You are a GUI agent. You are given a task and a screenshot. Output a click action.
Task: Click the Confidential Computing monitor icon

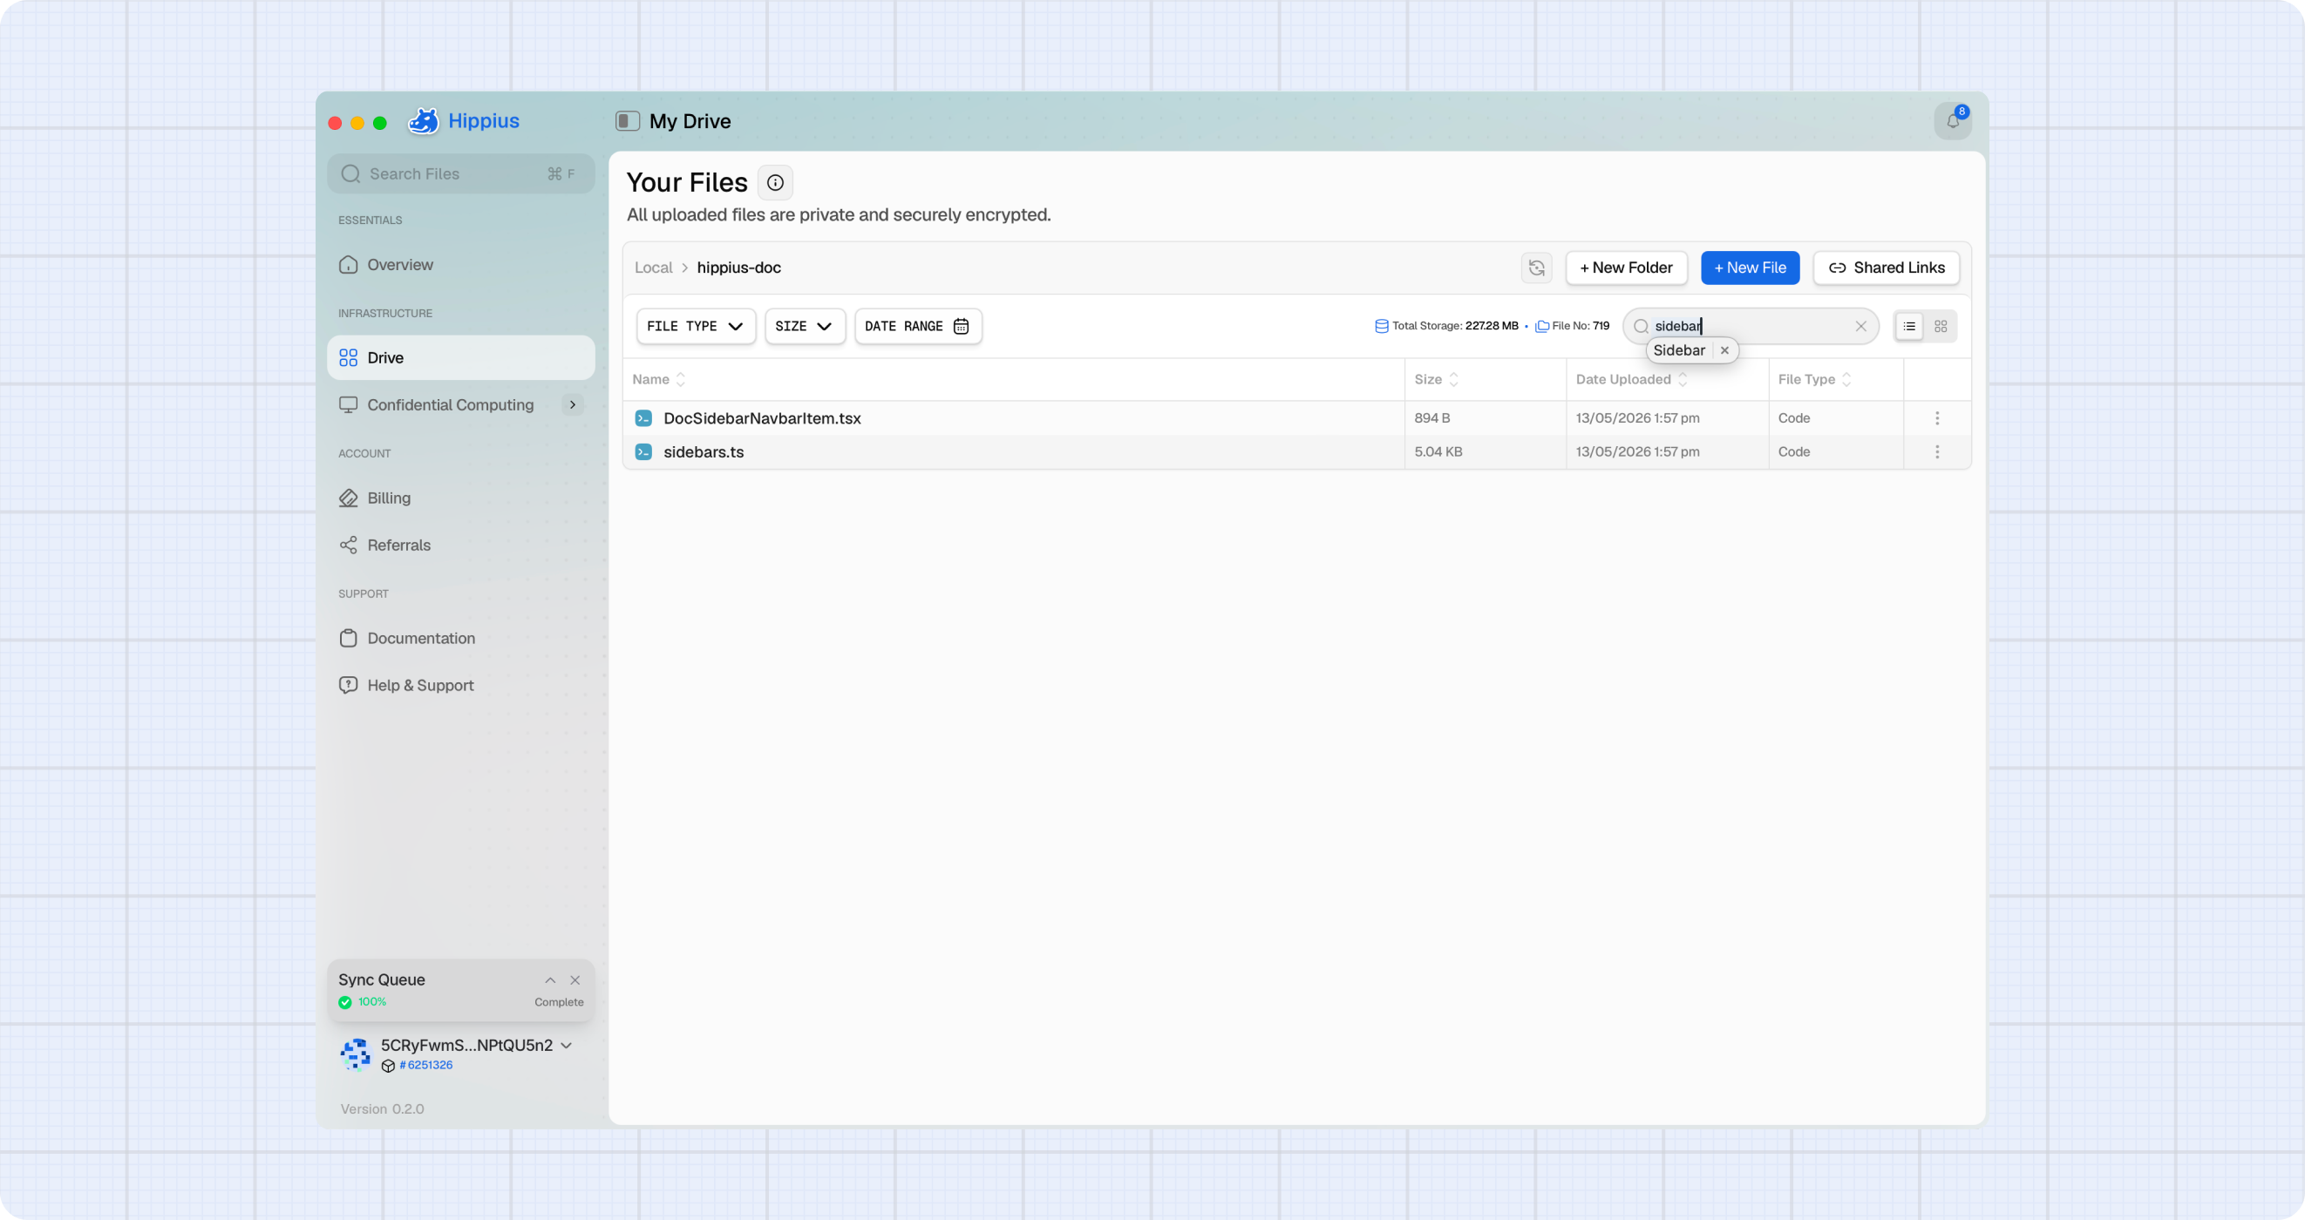click(x=348, y=405)
